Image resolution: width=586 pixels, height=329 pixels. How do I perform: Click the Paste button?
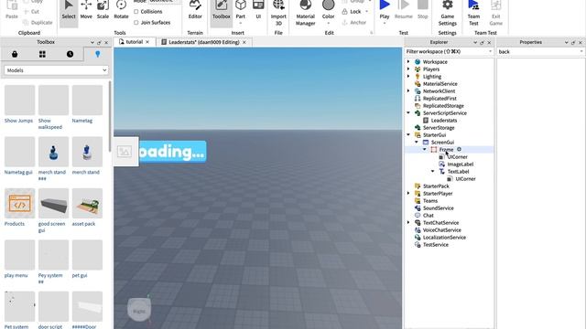tap(12, 10)
